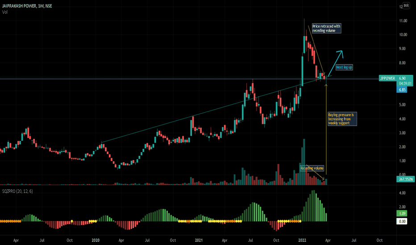Select the 'Price retraced with receding volume' note
The image size is (416, 245).
[x=326, y=29]
